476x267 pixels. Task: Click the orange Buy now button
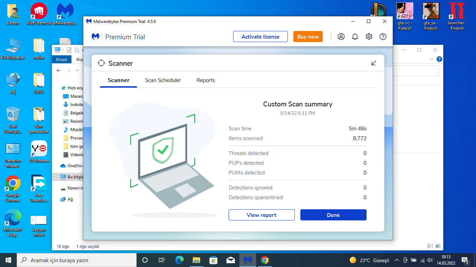(308, 37)
